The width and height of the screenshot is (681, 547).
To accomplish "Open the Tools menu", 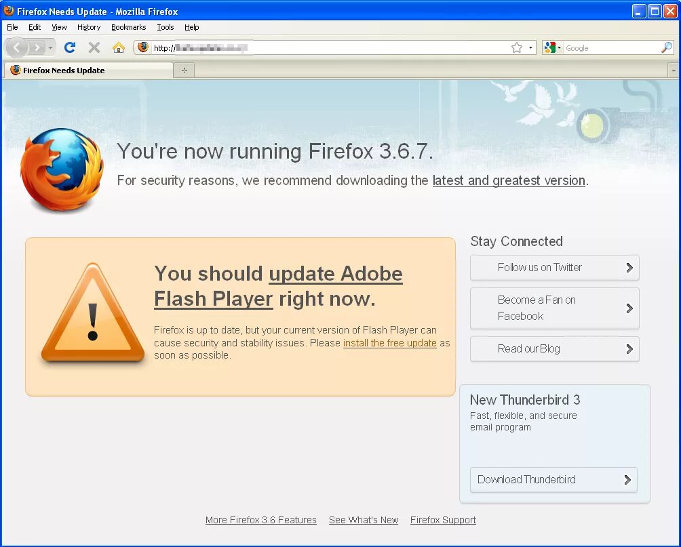I will pyautogui.click(x=165, y=27).
